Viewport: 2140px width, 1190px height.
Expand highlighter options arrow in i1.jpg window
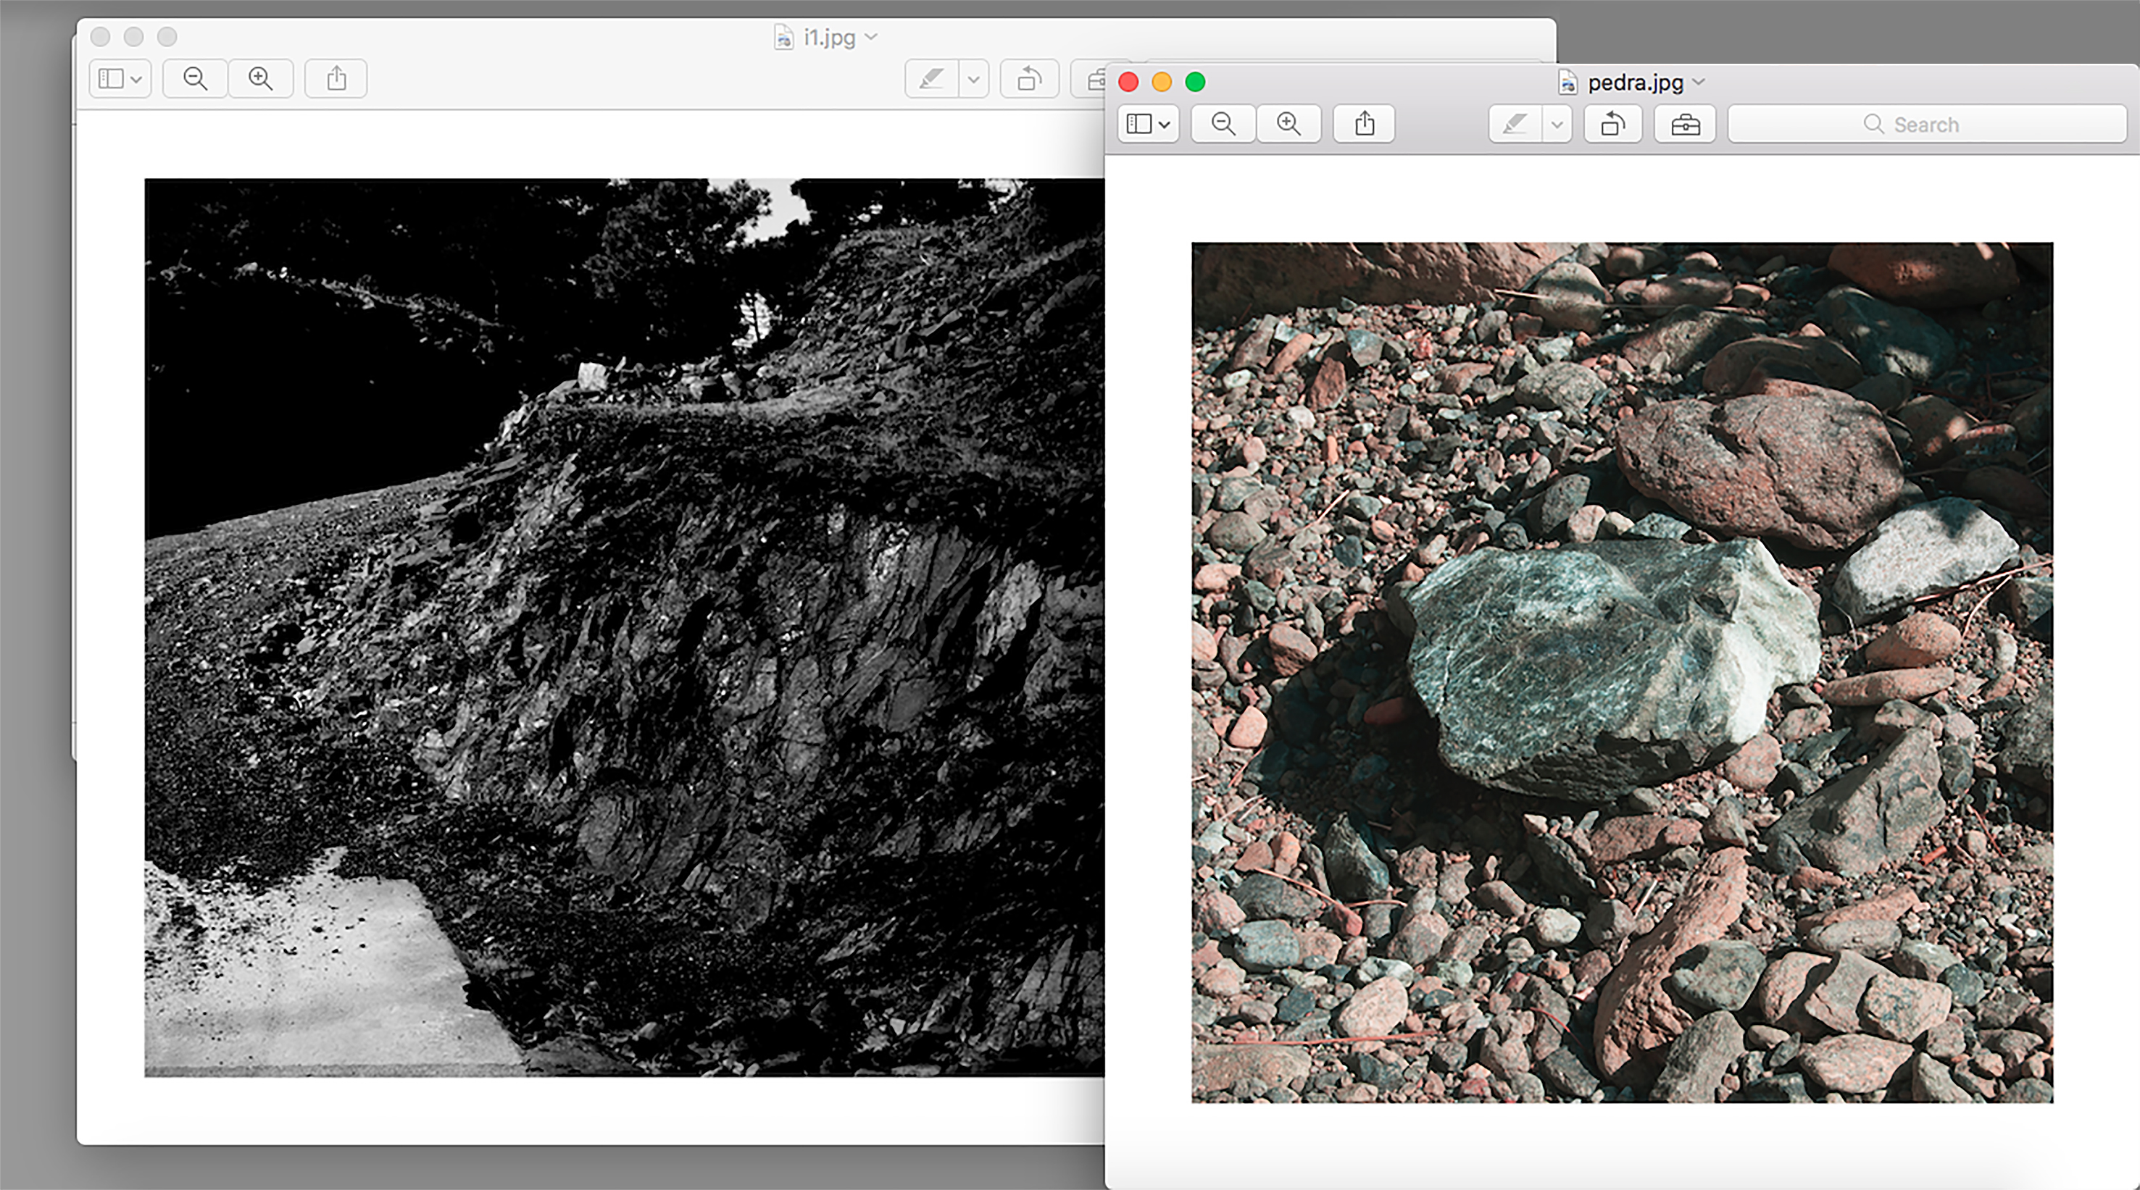(x=974, y=80)
